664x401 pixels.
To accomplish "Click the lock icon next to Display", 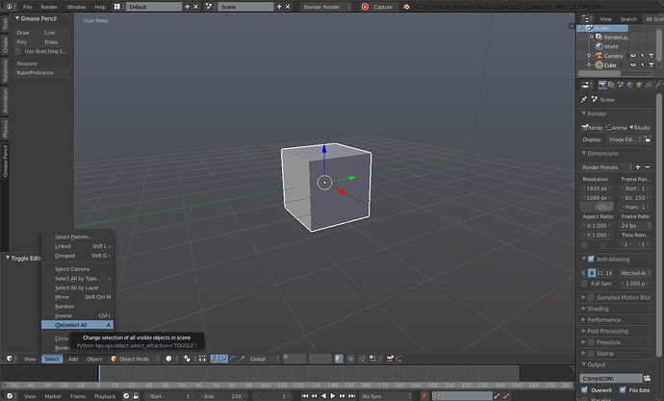I will point(648,139).
